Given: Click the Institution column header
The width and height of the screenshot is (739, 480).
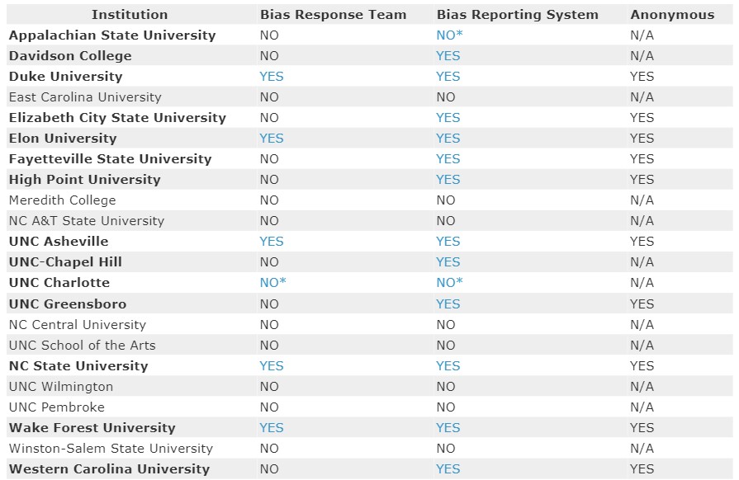Looking at the screenshot, I should pos(130,15).
